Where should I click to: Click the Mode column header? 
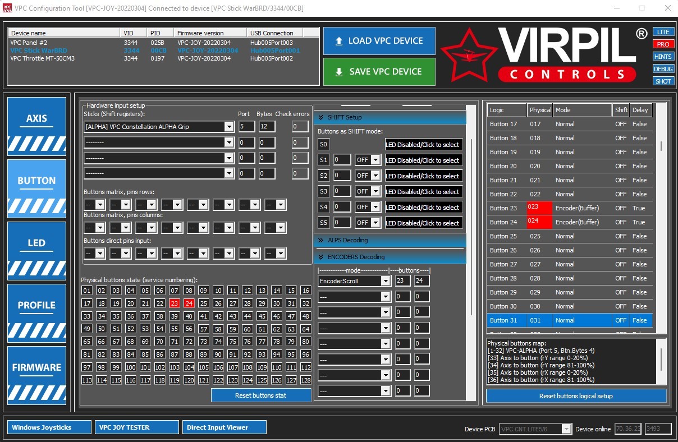pyautogui.click(x=583, y=110)
